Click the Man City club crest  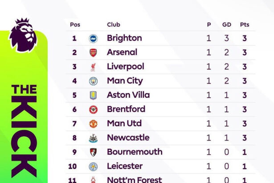[93, 81]
